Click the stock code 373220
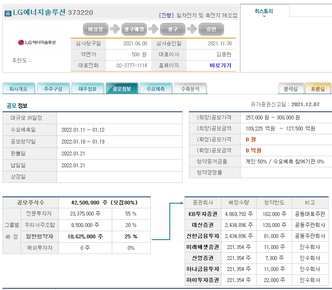Viewport: 332px width, 290px height. point(80,13)
